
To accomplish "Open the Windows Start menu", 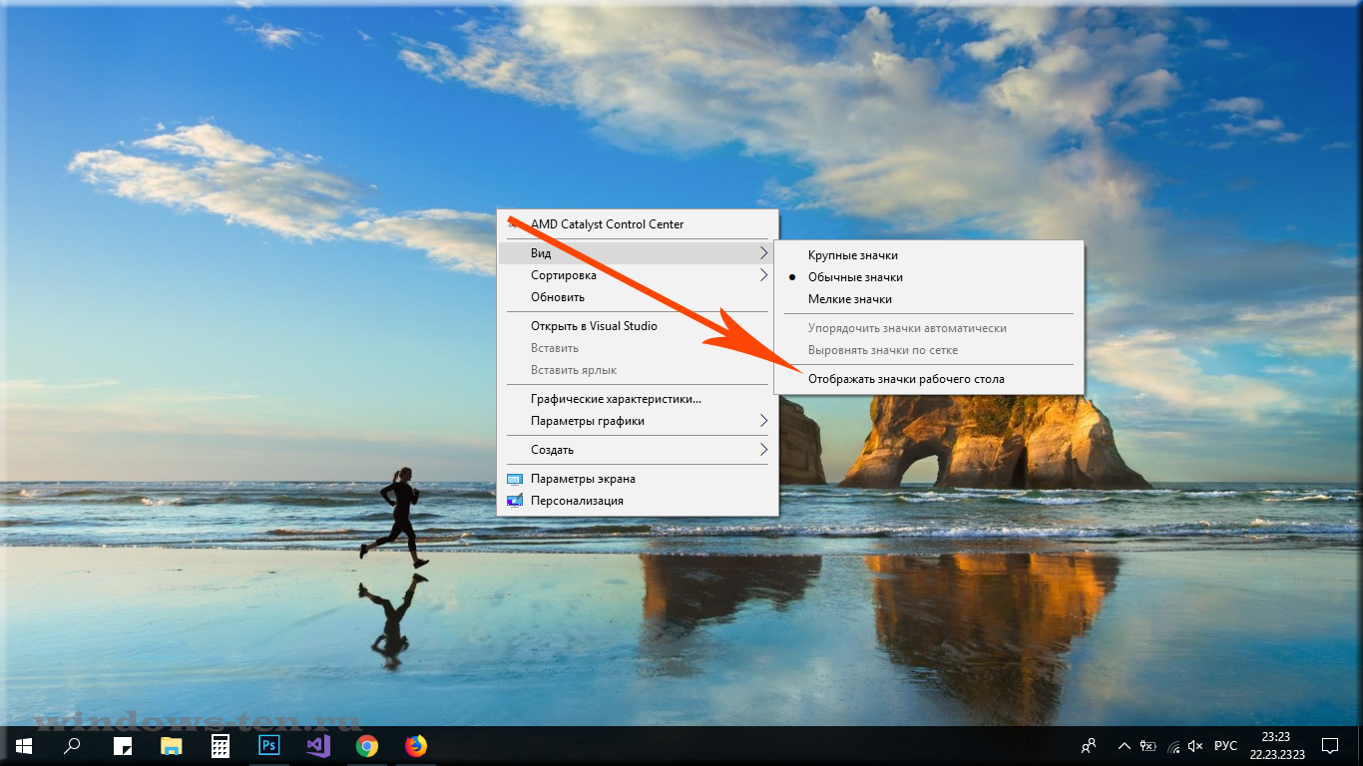I will [24, 745].
